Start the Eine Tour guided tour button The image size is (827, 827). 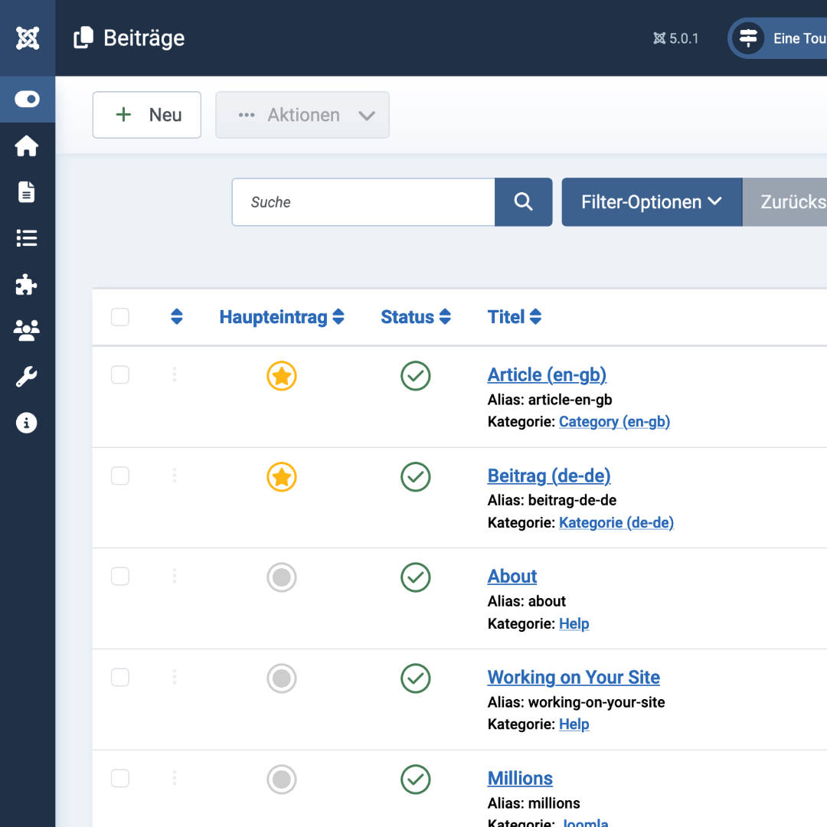[778, 38]
